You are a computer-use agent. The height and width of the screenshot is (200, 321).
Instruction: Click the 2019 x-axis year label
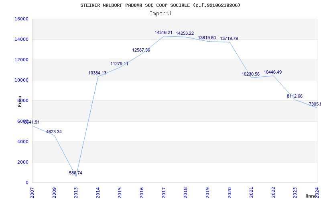(207, 192)
